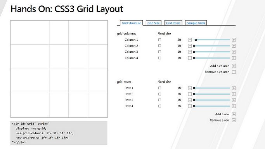Screen dimensions: 265x149
Task: Click the Row 2 size slider track
Action: [x=212, y=94]
